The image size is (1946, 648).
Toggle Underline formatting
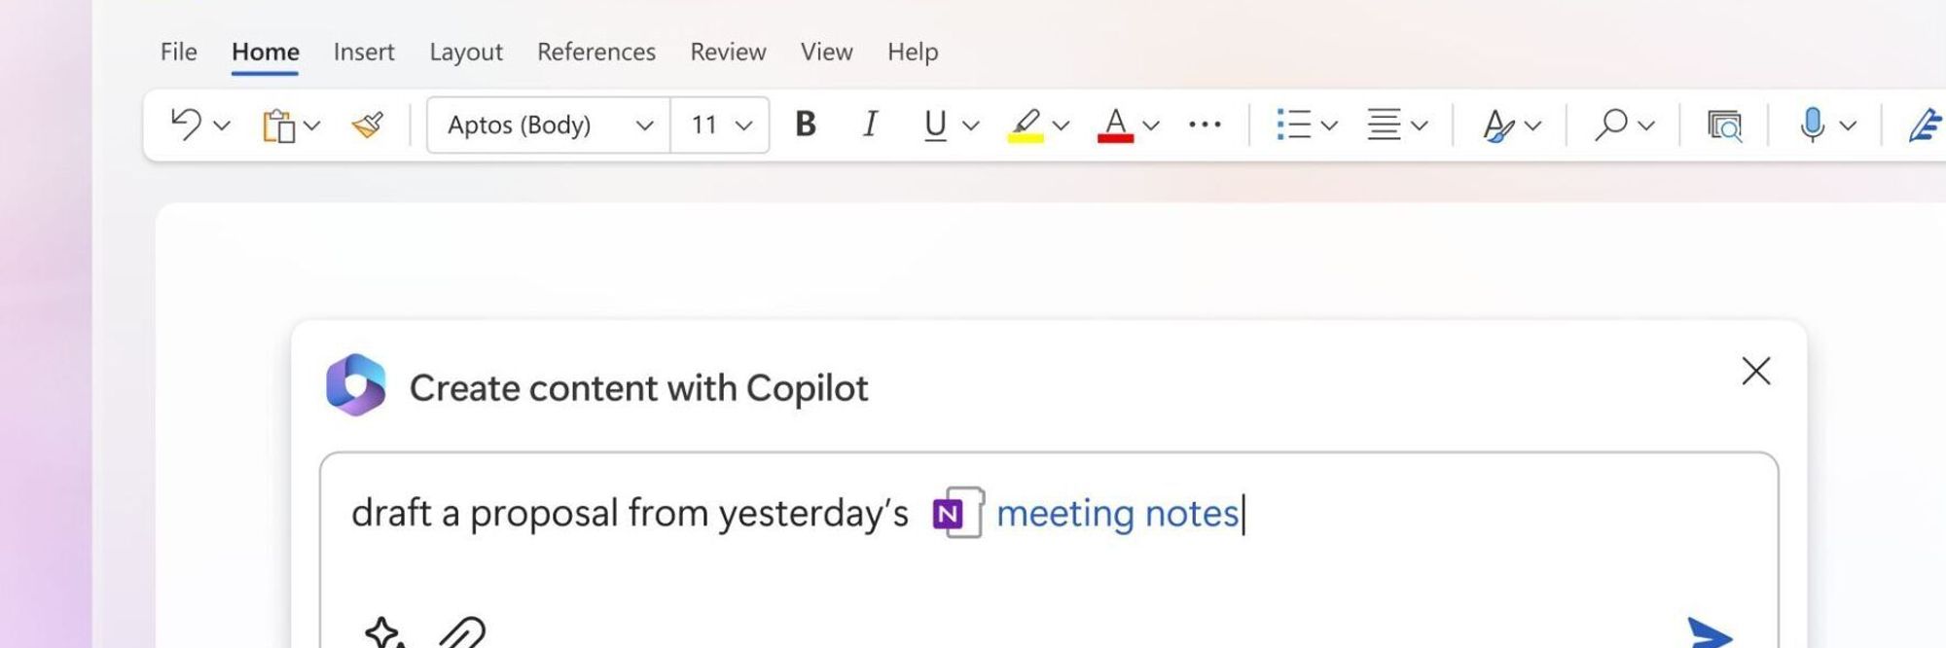pos(935,125)
